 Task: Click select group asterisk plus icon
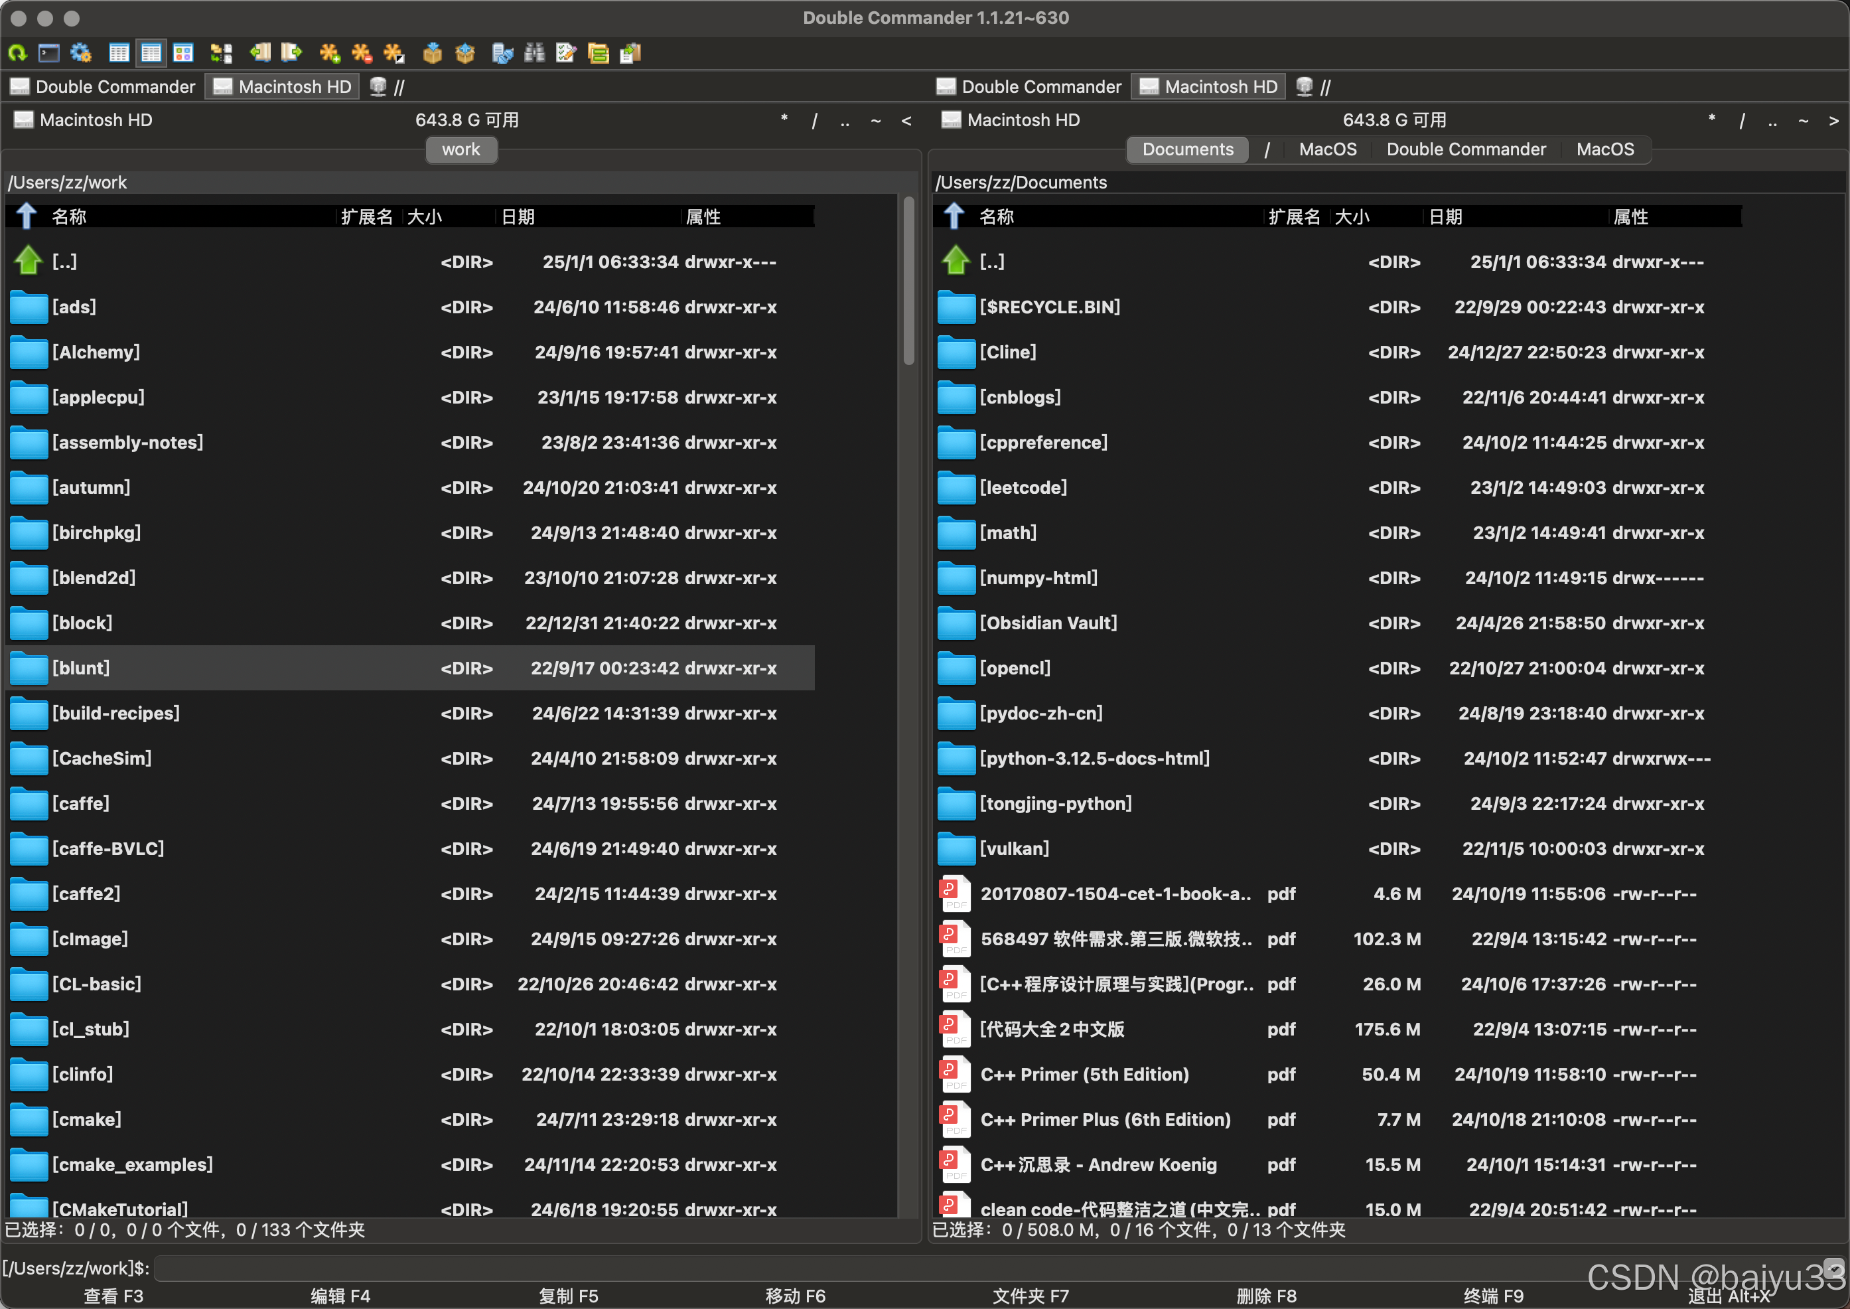coord(328,53)
